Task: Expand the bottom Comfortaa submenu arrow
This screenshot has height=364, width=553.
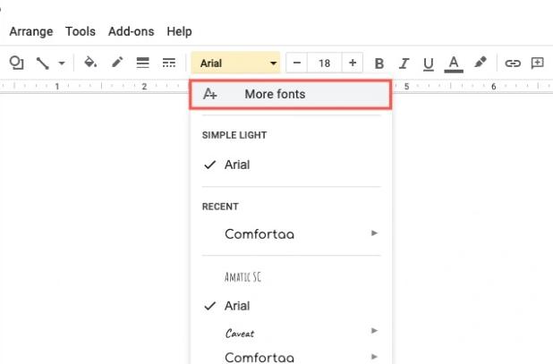Action: tap(374, 357)
